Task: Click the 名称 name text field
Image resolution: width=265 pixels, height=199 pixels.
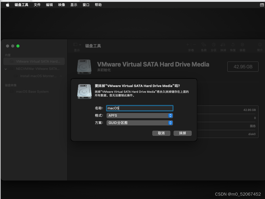Action: pos(140,108)
